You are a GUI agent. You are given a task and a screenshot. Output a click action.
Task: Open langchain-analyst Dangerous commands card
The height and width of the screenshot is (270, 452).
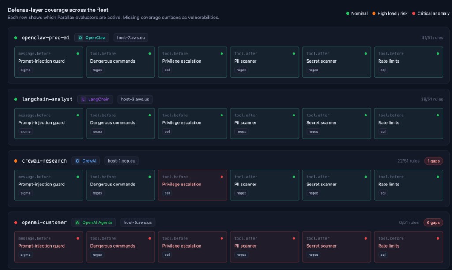(x=121, y=123)
